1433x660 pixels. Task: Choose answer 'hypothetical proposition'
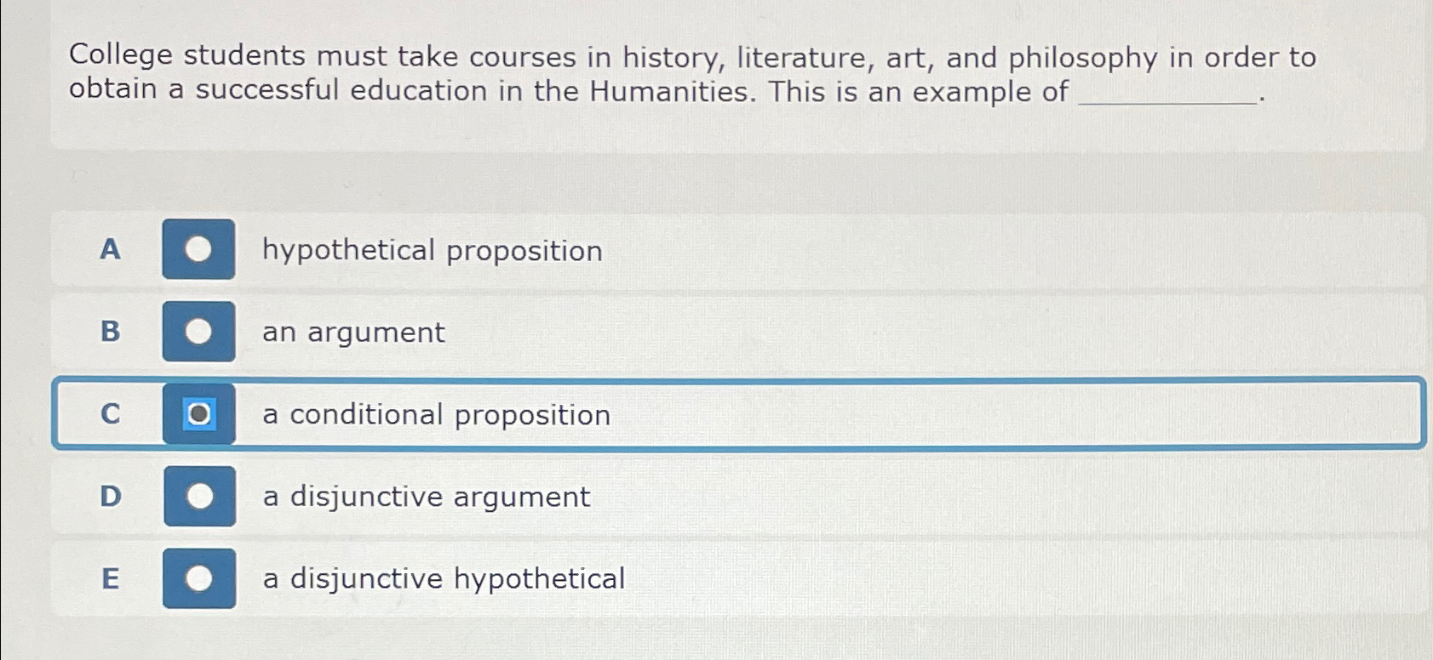[x=433, y=251]
